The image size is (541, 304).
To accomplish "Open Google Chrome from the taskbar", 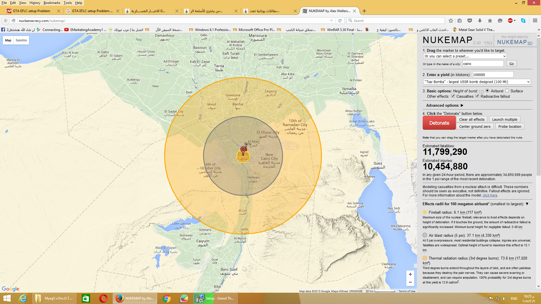I will (167, 298).
